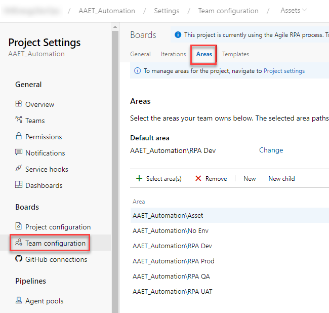Click the New area button
Viewport: 329px width, 313px height.
point(250,179)
